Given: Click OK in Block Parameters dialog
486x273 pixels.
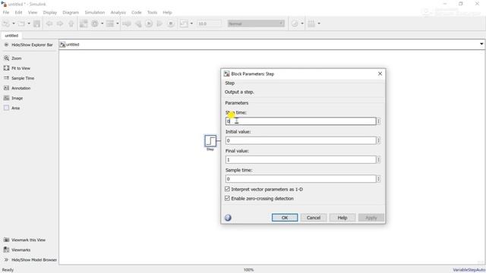Looking at the screenshot, I should 285,218.
